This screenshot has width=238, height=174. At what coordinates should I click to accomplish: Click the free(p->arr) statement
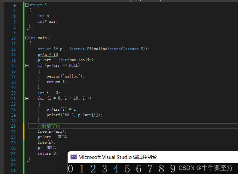click(52, 131)
